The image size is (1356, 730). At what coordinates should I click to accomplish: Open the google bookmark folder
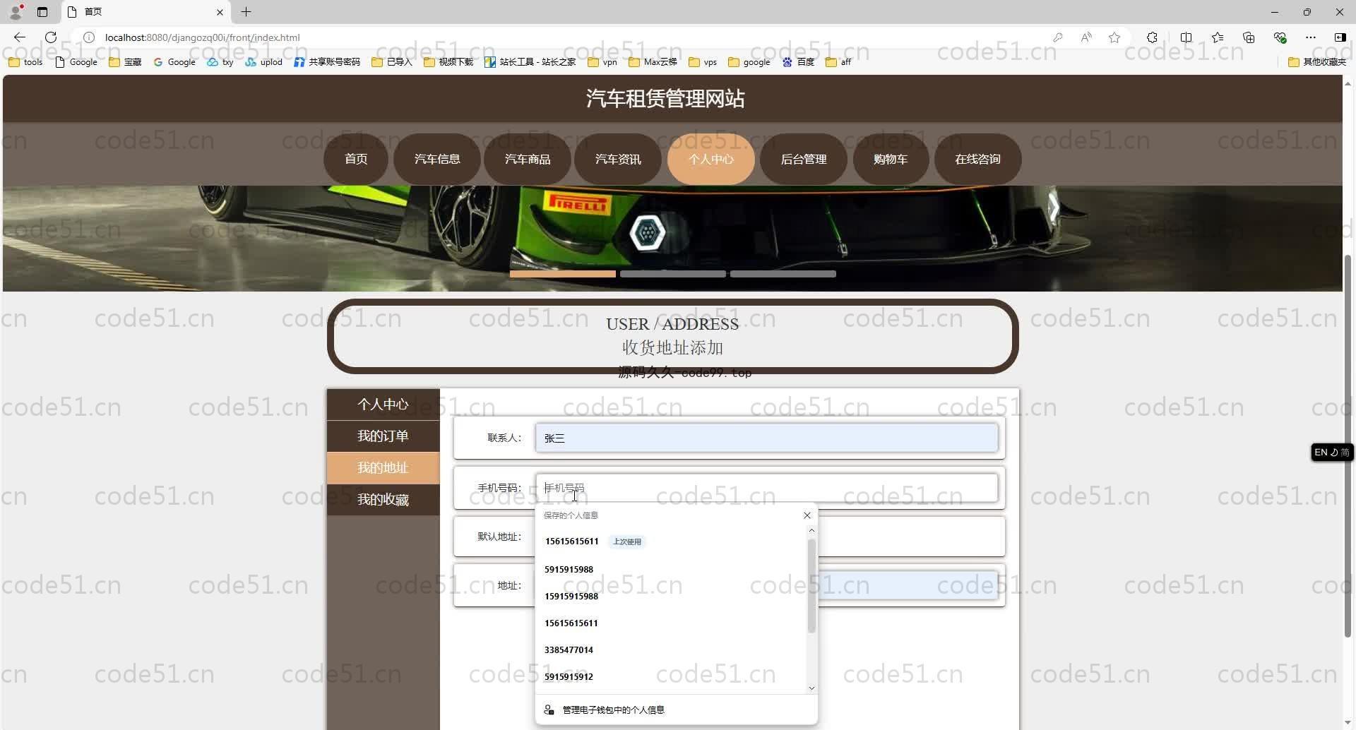749,62
